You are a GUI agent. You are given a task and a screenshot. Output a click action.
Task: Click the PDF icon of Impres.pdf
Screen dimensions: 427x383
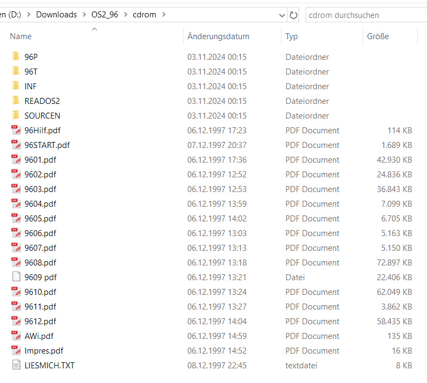pyautogui.click(x=16, y=350)
